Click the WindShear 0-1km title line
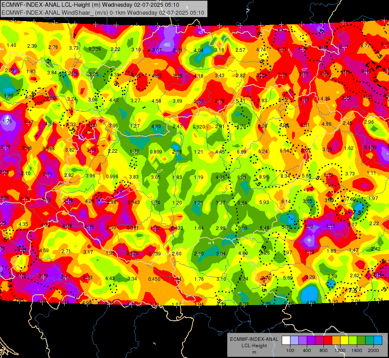The width and height of the screenshot is (389, 358). (103, 13)
